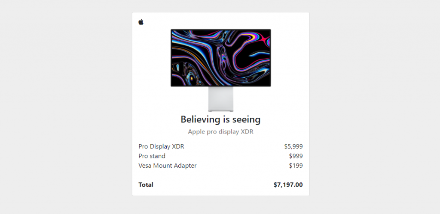Click the 'Total' label
The width and height of the screenshot is (440, 214).
146,184
